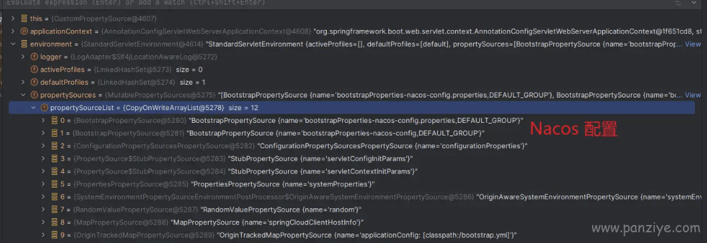This screenshot has height=243, width=707.
Task: Select the StubPropertySource name='servletConfigInitParams' string
Action: pyautogui.click(x=321, y=159)
